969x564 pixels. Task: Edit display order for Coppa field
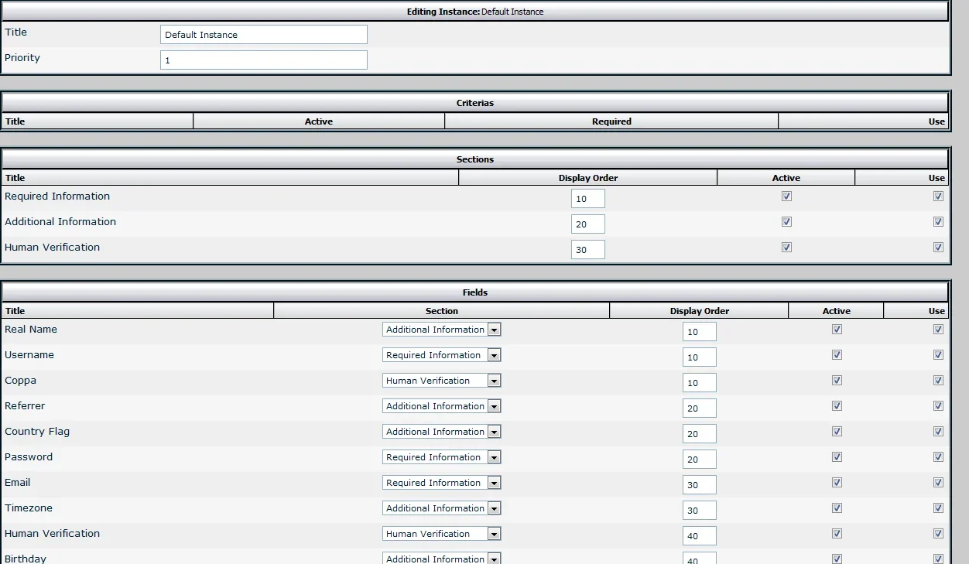point(700,383)
